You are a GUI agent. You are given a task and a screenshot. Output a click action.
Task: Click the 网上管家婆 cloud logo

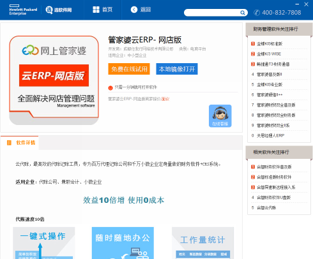pyautogui.click(x=30, y=50)
